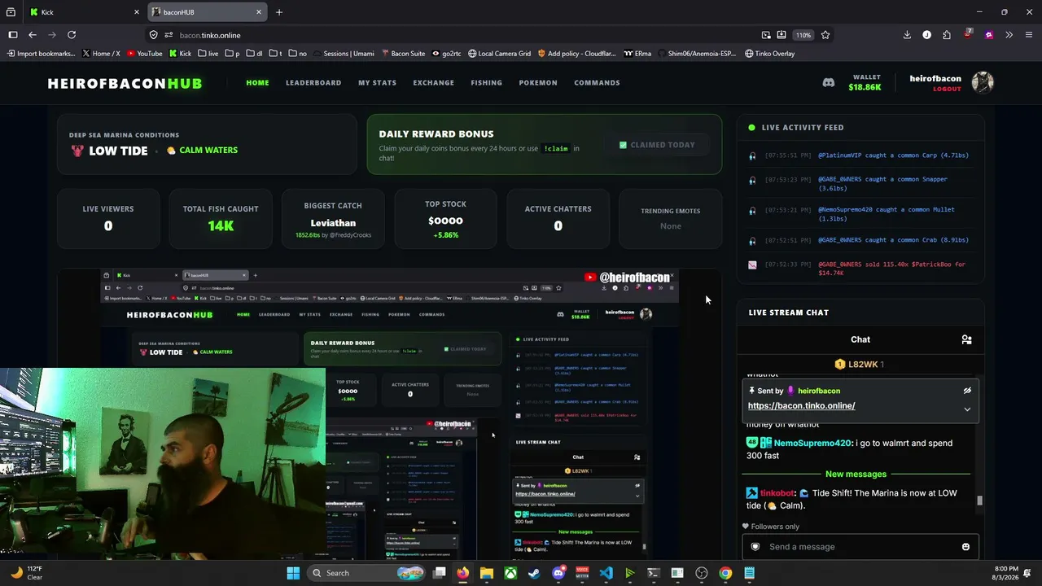Open Steam from the taskbar
Screen dimensions: 1042x586
(x=534, y=573)
